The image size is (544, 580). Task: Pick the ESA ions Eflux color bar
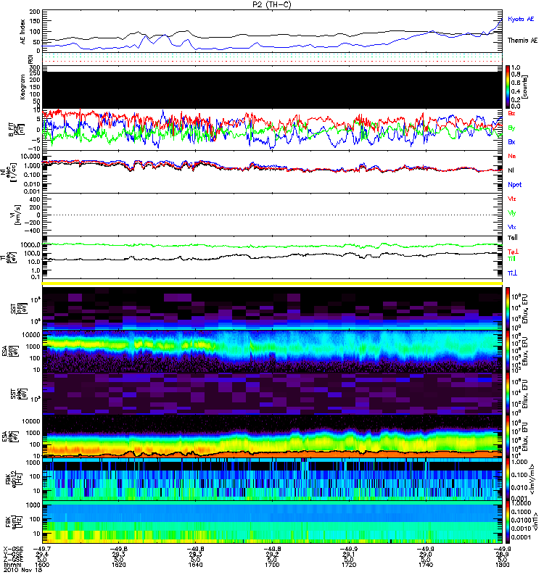pos(508,351)
